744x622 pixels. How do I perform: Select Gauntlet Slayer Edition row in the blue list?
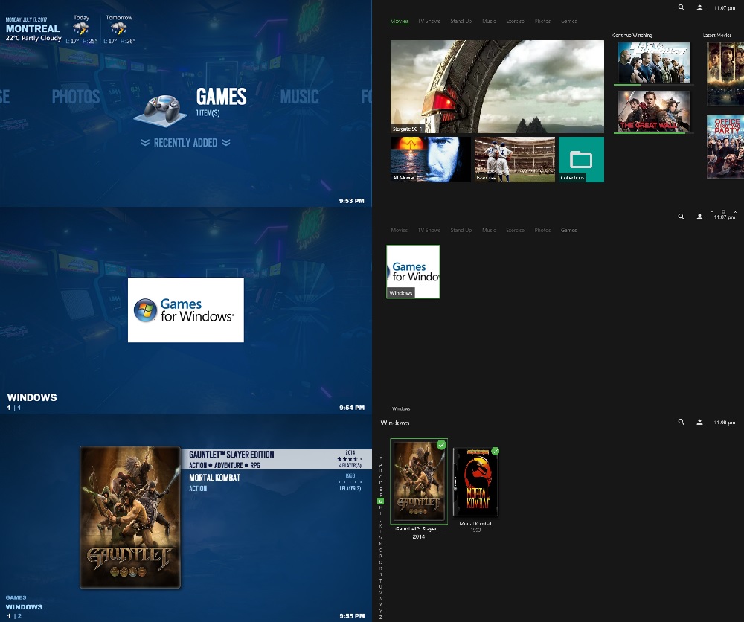coord(277,459)
